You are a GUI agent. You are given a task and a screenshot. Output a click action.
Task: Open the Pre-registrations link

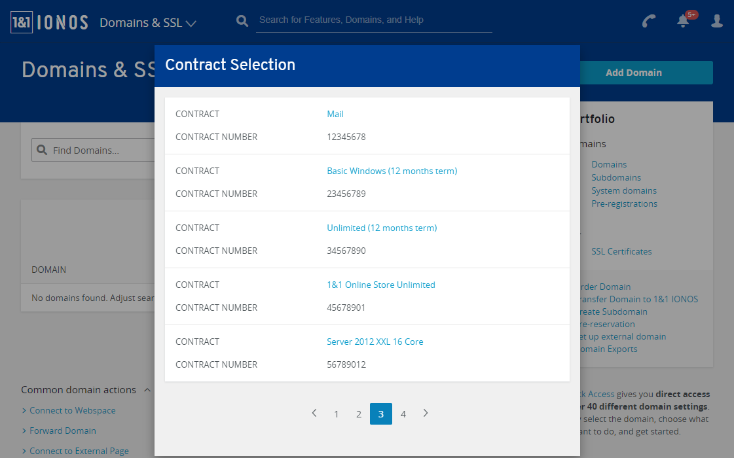[624, 203]
